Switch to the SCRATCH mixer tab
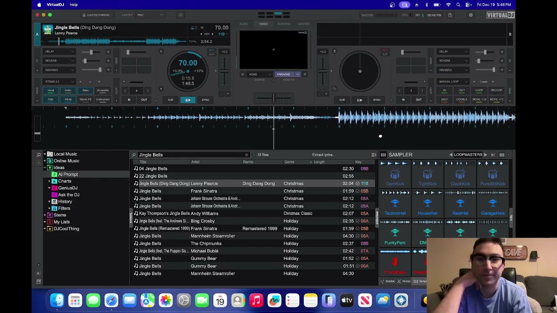 [x=284, y=24]
